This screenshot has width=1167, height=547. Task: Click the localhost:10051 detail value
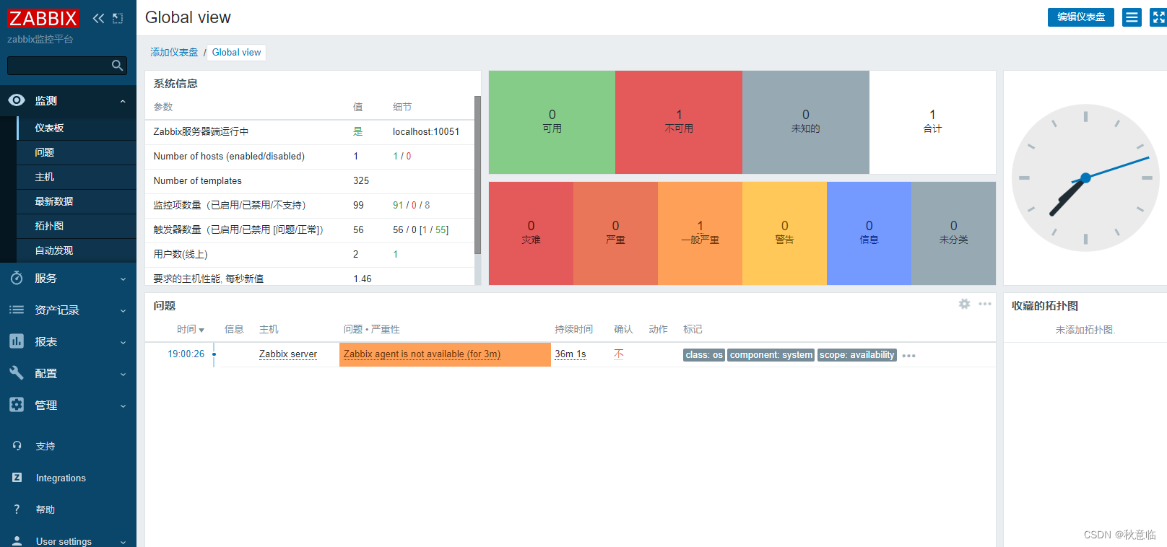[x=426, y=131]
